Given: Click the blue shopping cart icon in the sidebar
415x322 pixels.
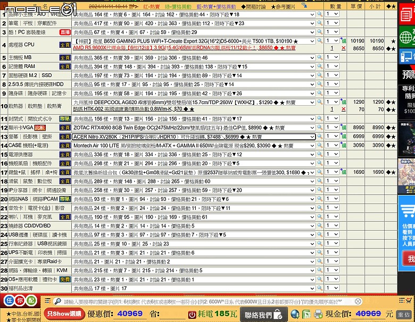Looking at the screenshot, I should coord(408,211).
